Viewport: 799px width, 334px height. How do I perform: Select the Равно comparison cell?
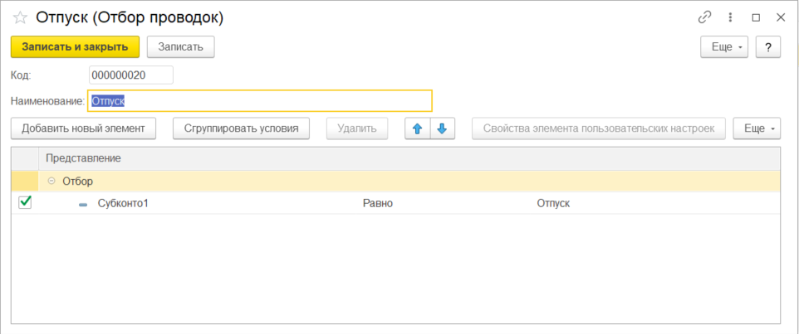[378, 204]
